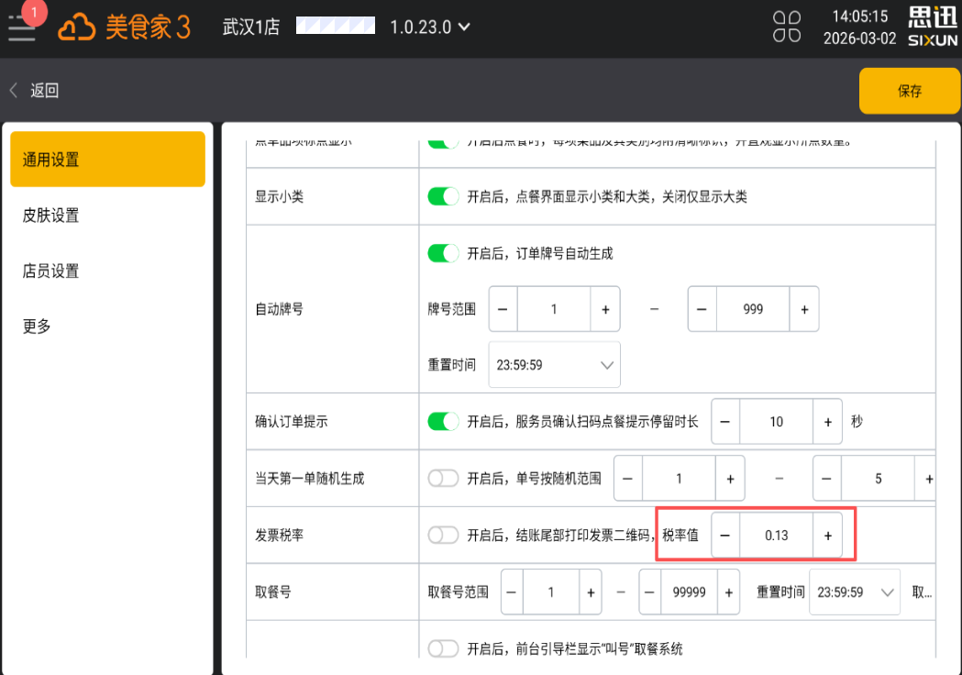Increase the 税率值 with plus button
The height and width of the screenshot is (675, 962).
(827, 536)
